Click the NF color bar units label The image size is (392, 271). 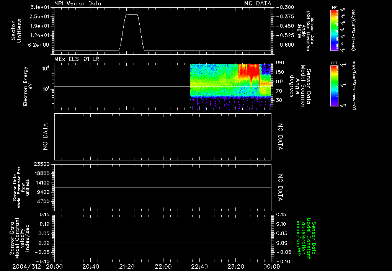353,30
